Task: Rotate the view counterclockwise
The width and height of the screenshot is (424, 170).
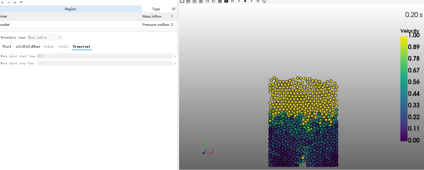Action: click(207, 1)
